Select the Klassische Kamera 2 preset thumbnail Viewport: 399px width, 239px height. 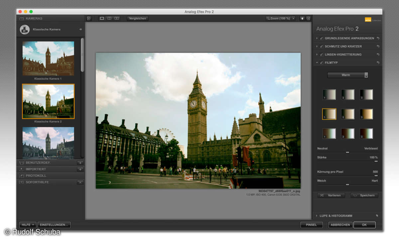[48, 101]
